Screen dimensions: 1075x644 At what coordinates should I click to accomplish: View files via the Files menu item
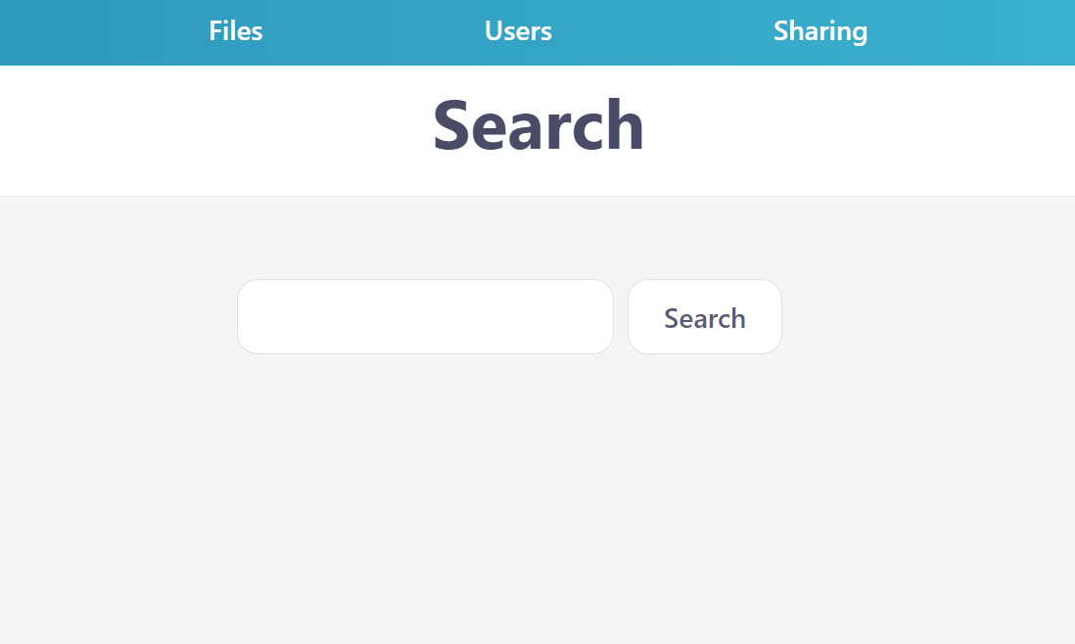click(x=236, y=31)
